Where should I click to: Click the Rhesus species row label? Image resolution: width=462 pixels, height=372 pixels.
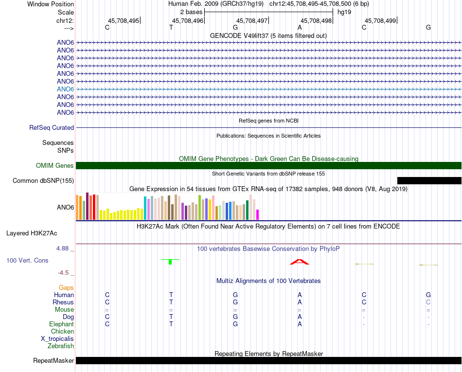pyautogui.click(x=63, y=302)
